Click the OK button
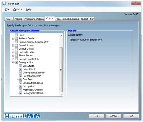Image resolution: width=143 pixels, height=122 pixels. click(x=96, y=116)
